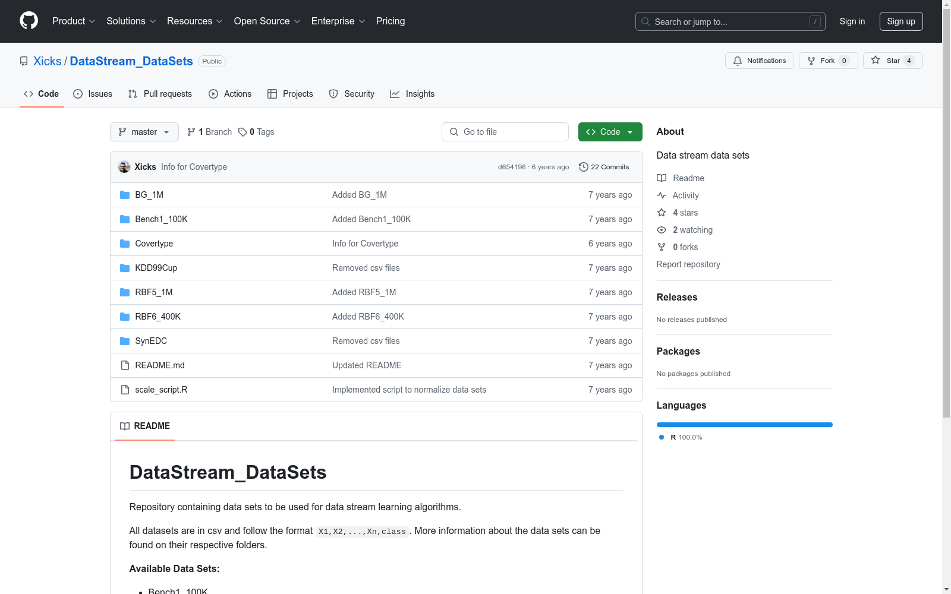Click the Sign in link
The width and height of the screenshot is (951, 594).
point(852,21)
